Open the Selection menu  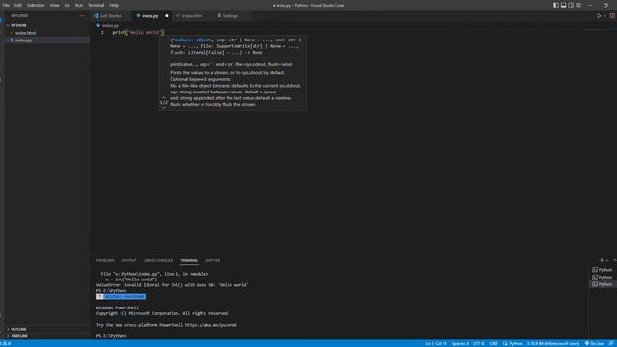36,5
